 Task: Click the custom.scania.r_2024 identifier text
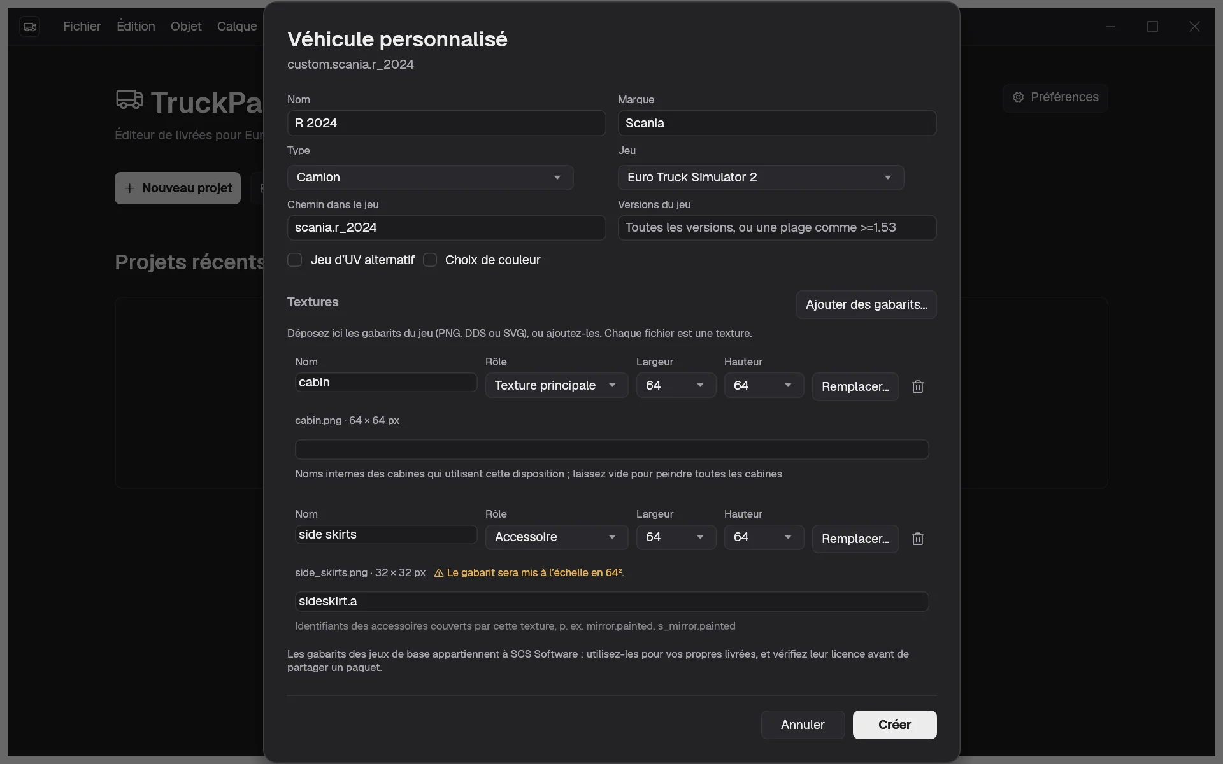click(350, 64)
